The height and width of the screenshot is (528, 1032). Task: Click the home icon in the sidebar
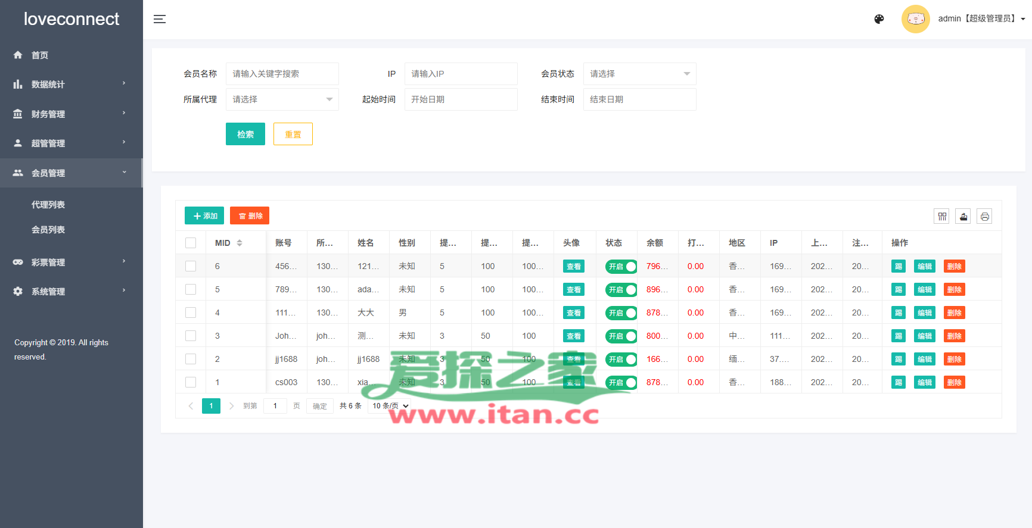pyautogui.click(x=18, y=55)
